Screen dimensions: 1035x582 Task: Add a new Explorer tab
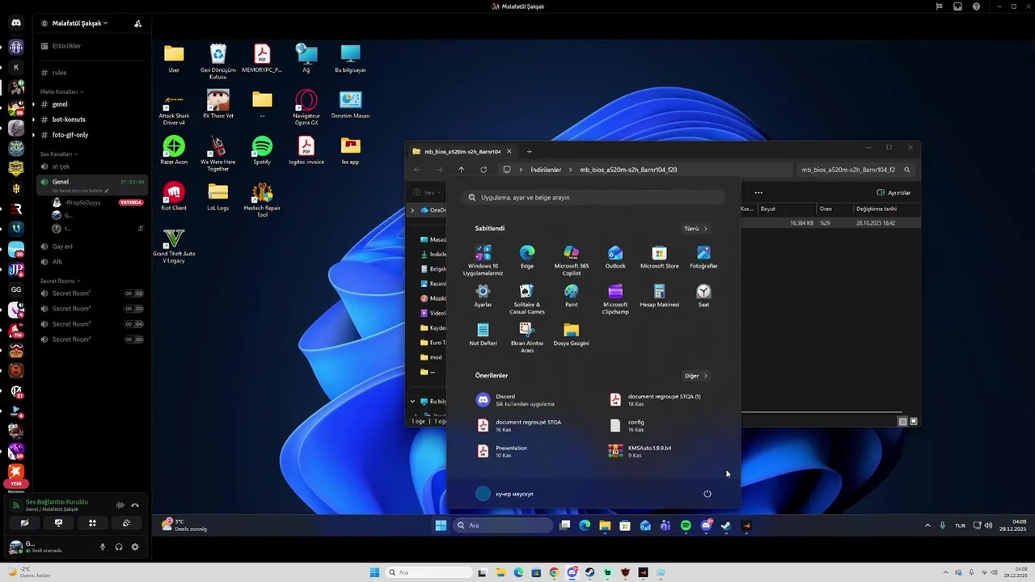[x=530, y=151]
